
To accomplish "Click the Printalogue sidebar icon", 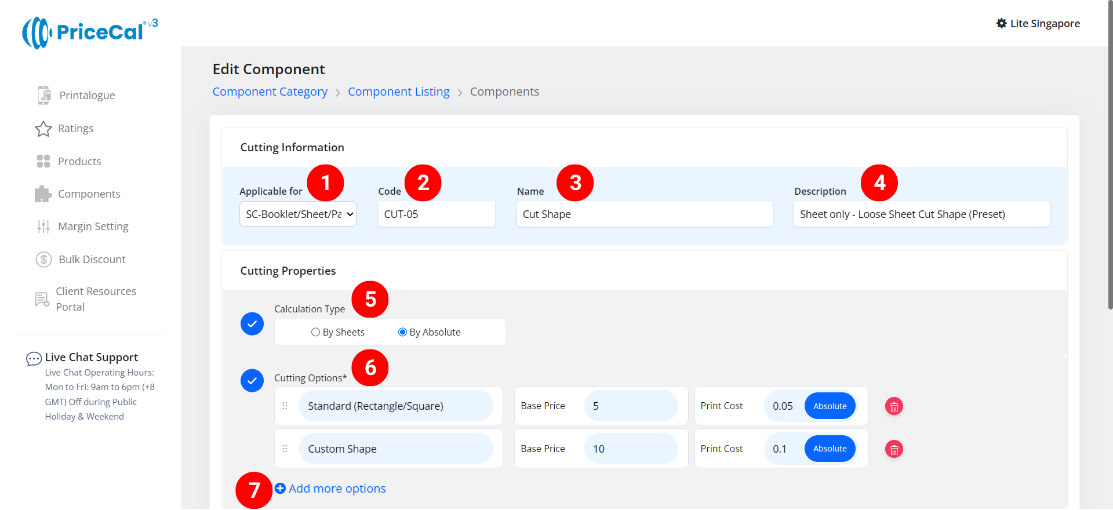I will tap(43, 95).
